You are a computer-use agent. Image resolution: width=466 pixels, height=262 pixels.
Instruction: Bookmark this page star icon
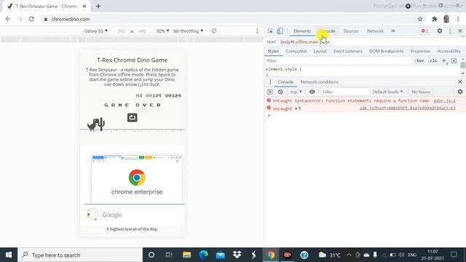point(420,19)
